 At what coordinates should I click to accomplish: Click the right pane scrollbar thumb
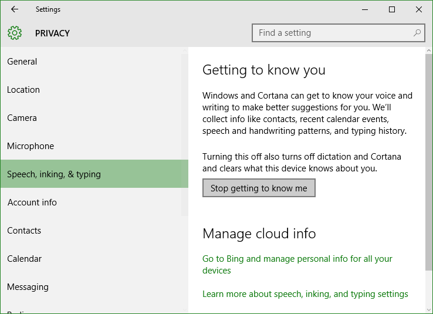[x=428, y=163]
